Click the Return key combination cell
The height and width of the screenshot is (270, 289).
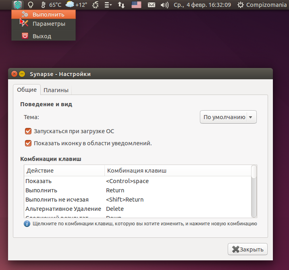(115, 190)
